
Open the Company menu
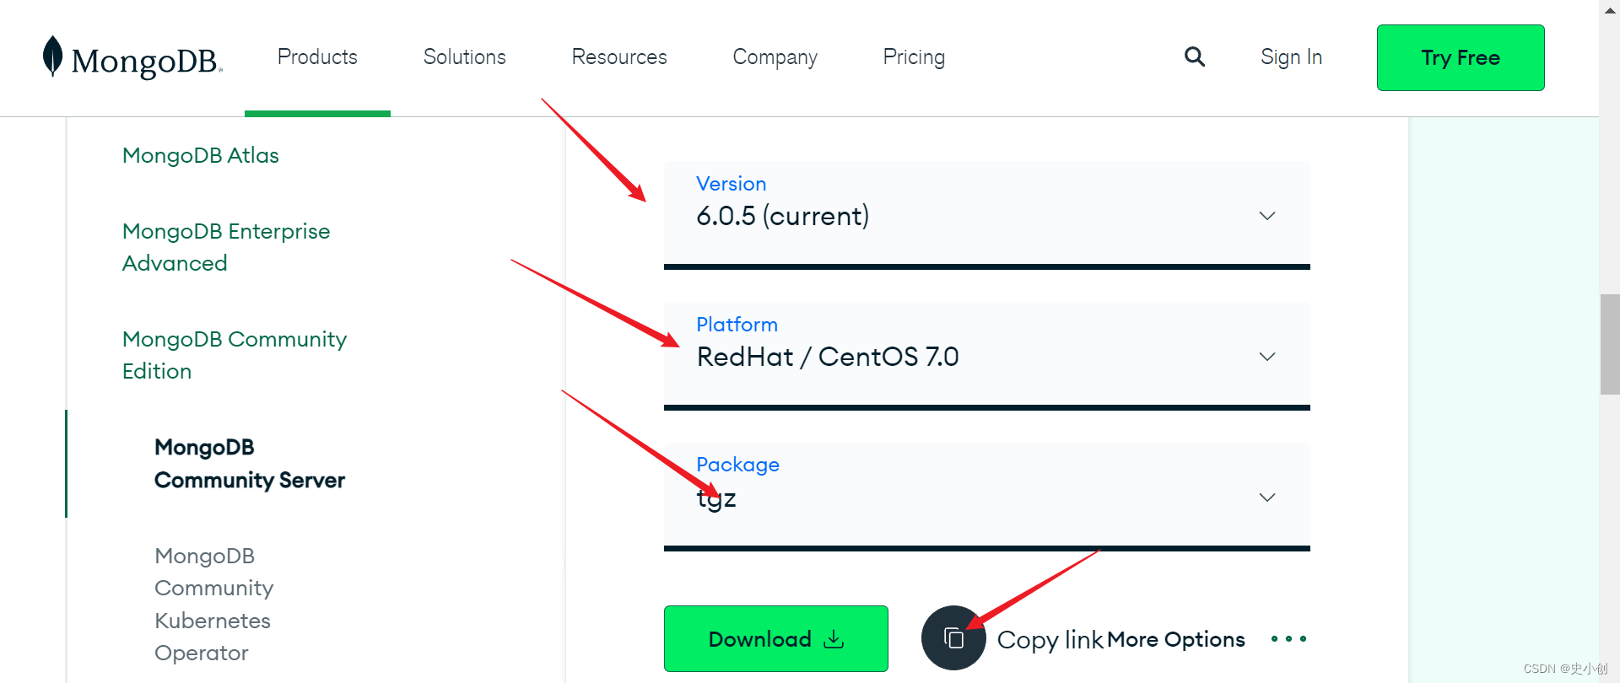point(775,57)
